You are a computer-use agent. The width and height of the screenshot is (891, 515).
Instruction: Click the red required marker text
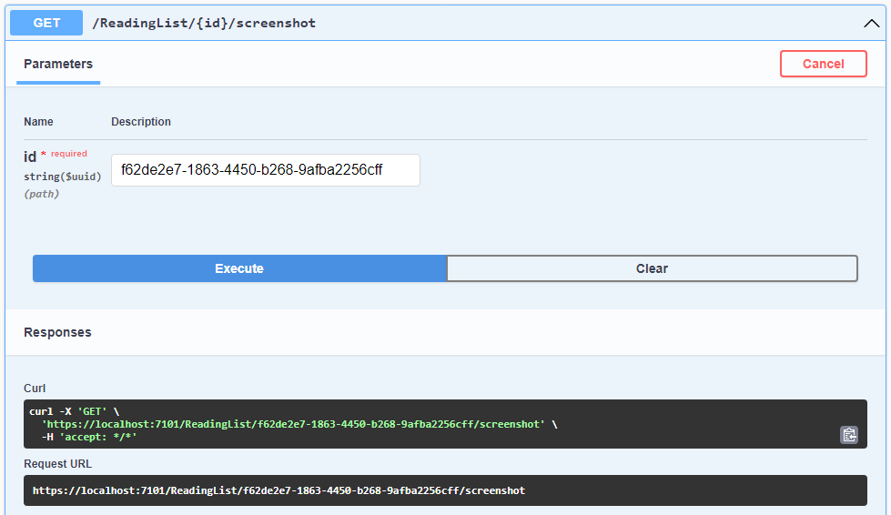pos(68,154)
